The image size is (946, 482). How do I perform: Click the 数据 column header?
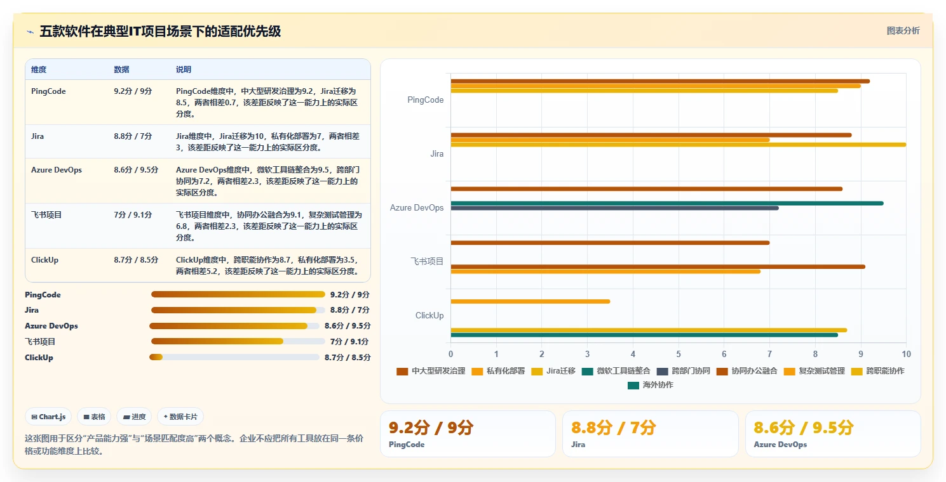[x=121, y=70]
